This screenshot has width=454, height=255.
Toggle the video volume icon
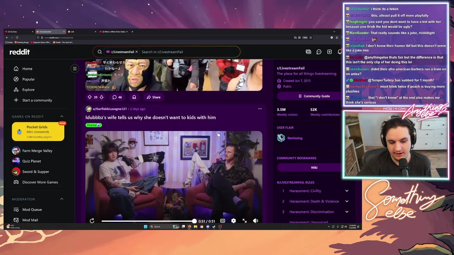click(x=255, y=221)
